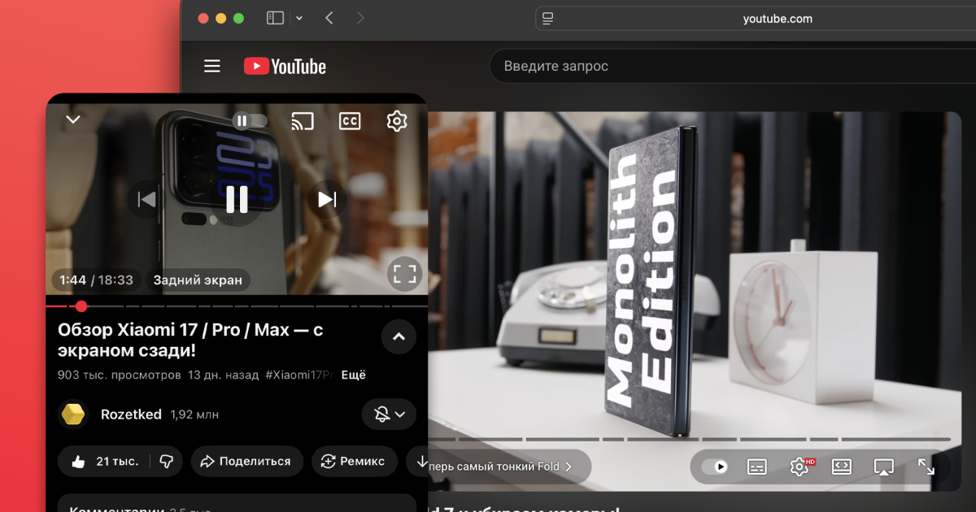Screen dimensions: 976x512
Task: Click the search field Введите запрос
Action: coord(691,67)
